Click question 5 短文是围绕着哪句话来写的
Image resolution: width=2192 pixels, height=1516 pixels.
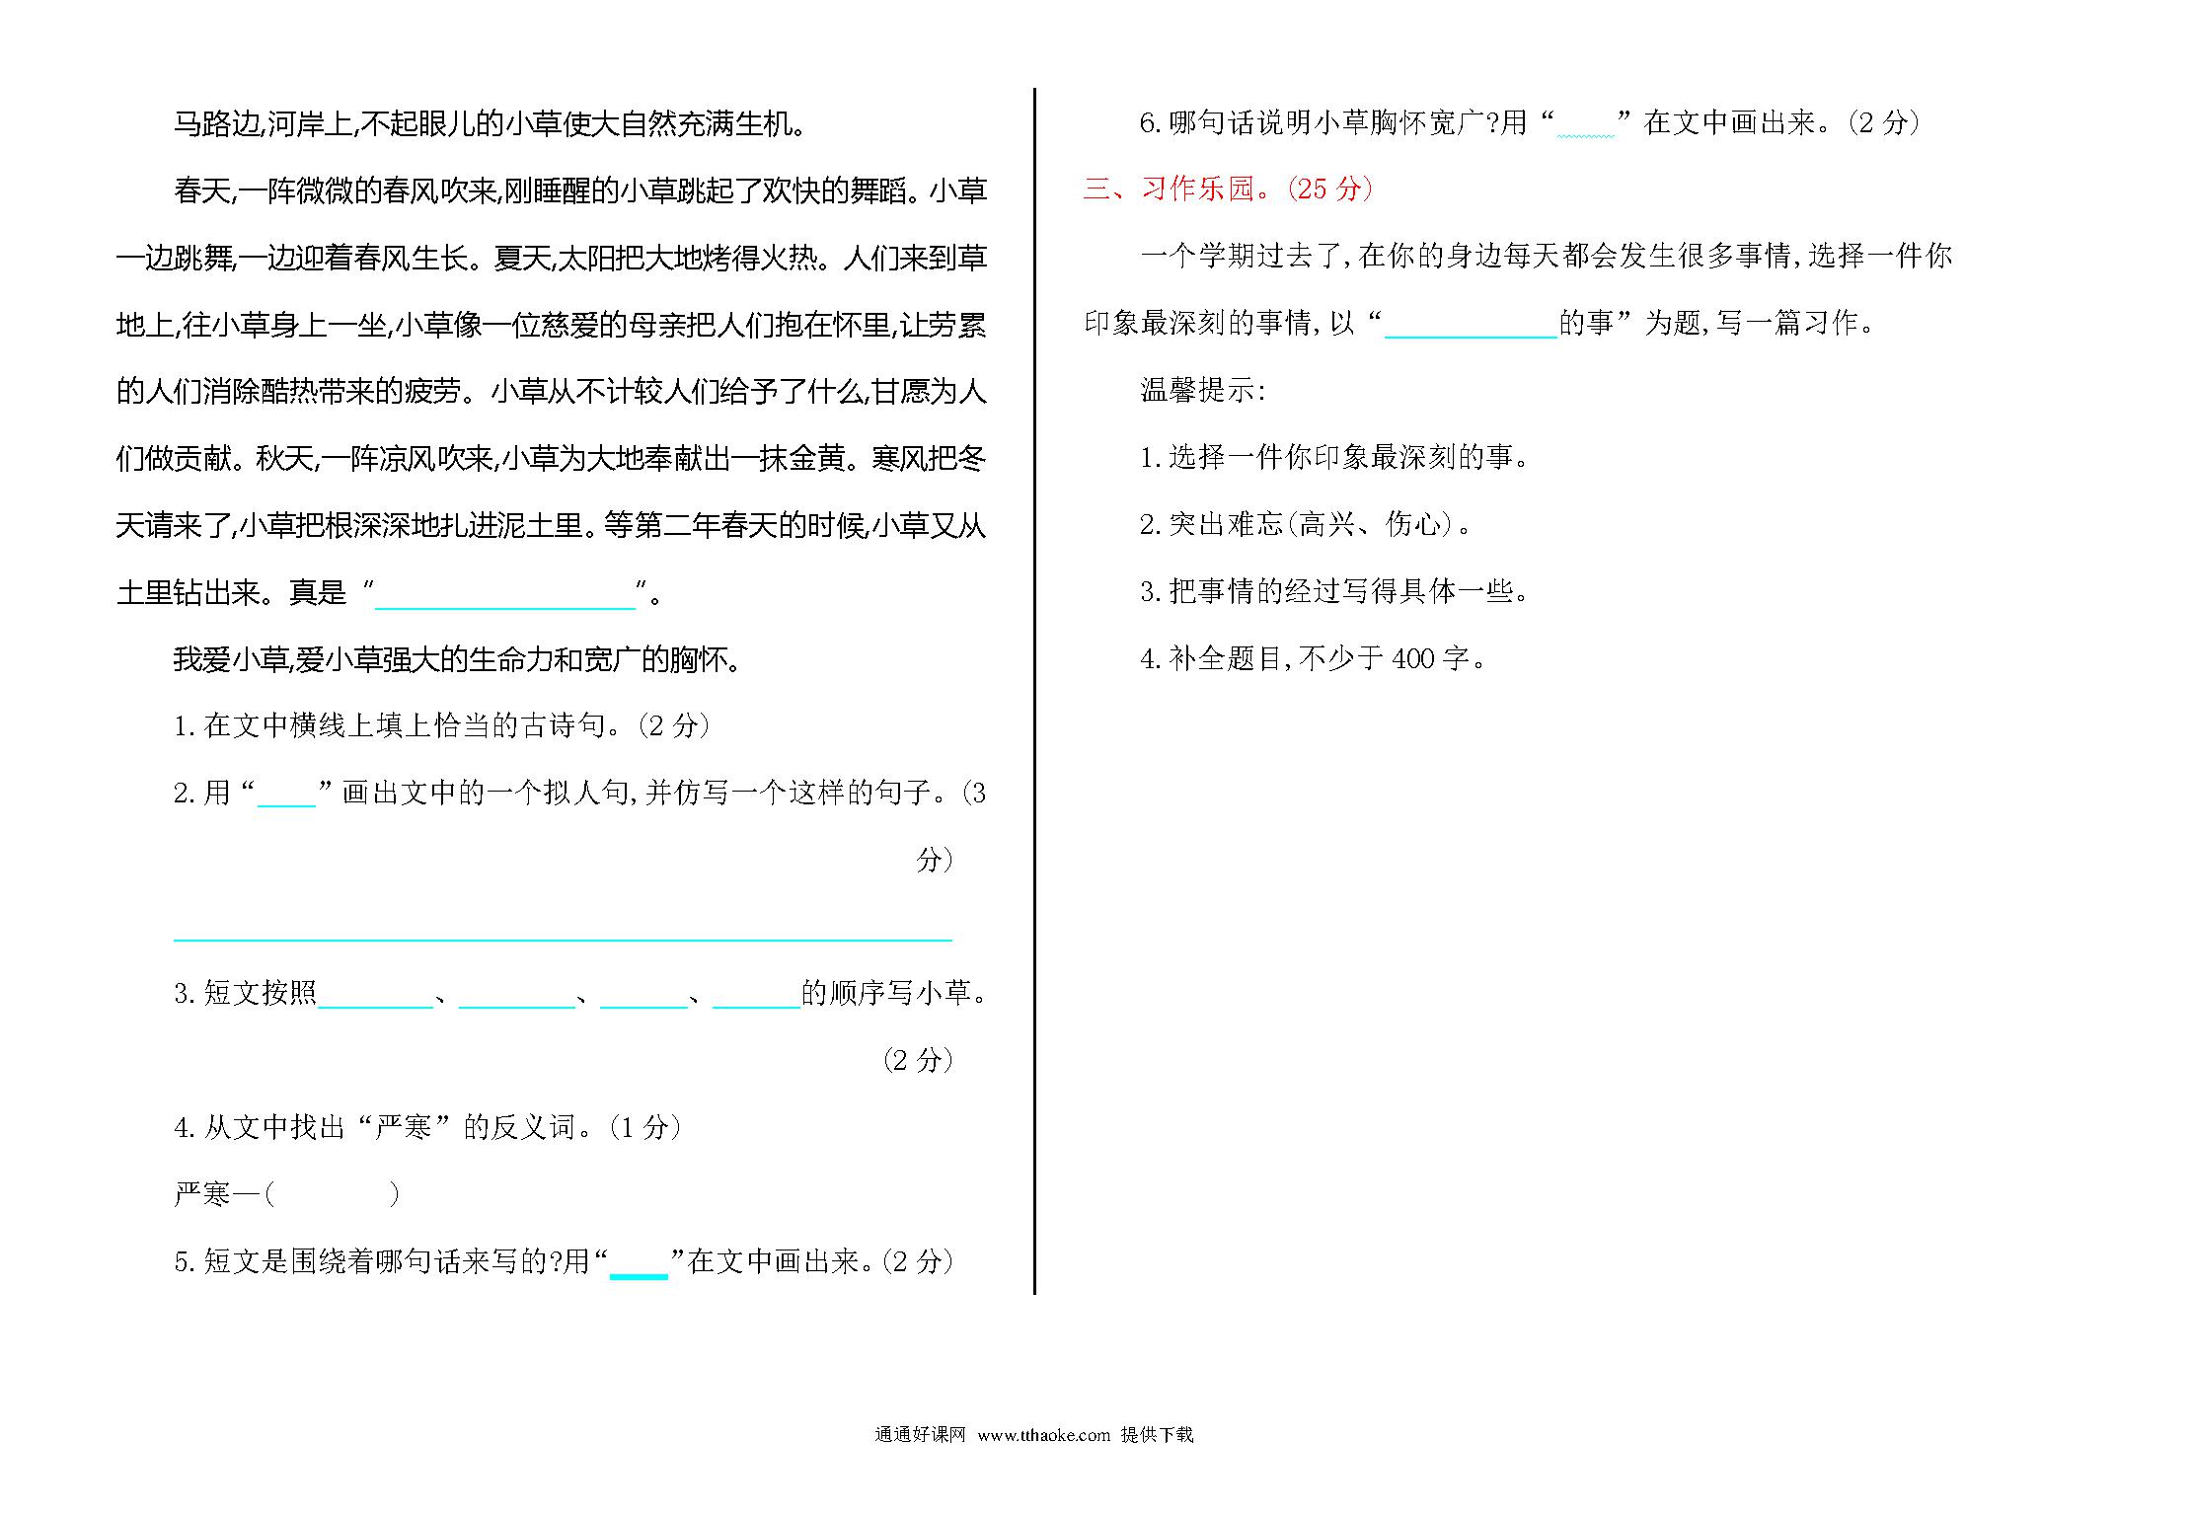click(x=564, y=1260)
